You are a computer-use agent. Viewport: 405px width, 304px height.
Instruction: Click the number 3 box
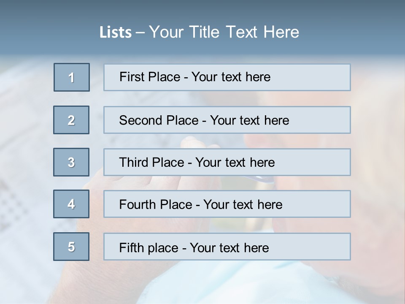pyautogui.click(x=71, y=162)
